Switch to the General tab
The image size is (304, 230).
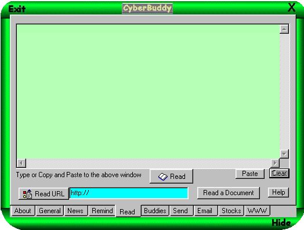[x=50, y=211]
